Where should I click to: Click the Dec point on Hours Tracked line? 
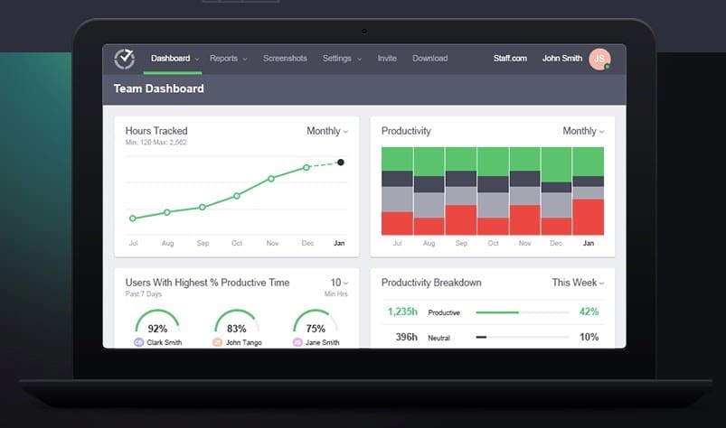[306, 167]
